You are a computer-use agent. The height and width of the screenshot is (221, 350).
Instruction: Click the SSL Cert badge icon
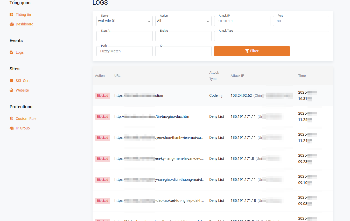pyautogui.click(x=11, y=81)
